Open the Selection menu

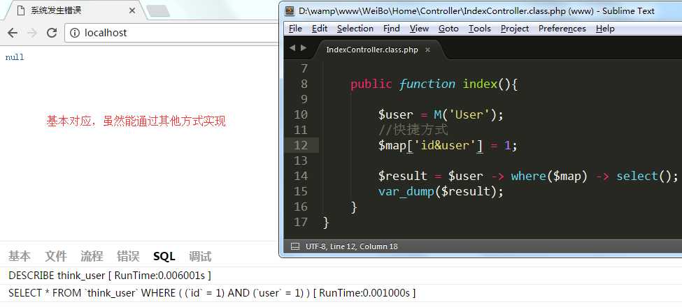(355, 29)
